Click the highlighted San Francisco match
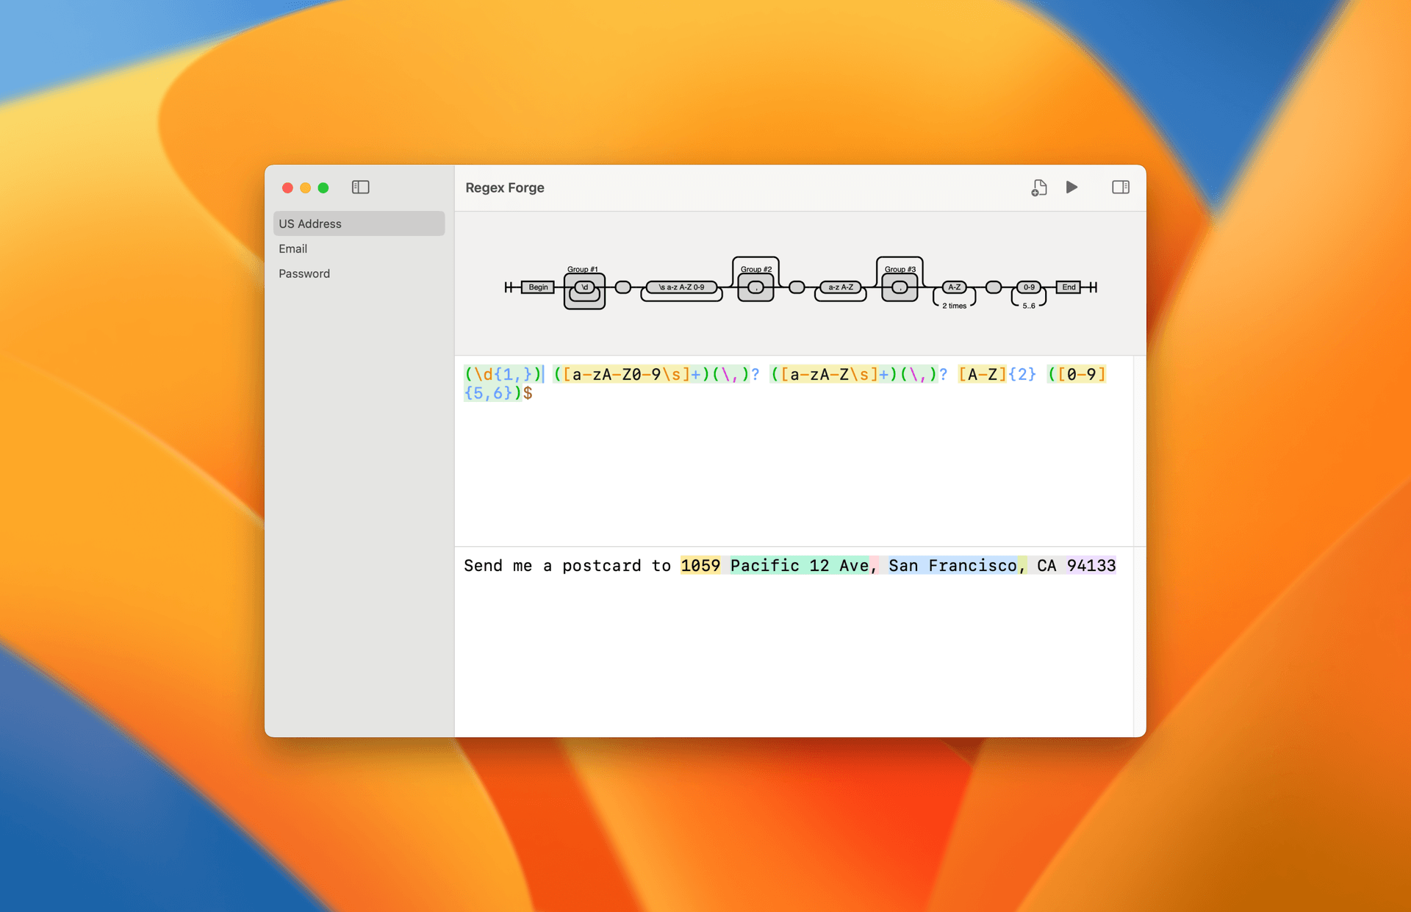1411x912 pixels. 952,566
